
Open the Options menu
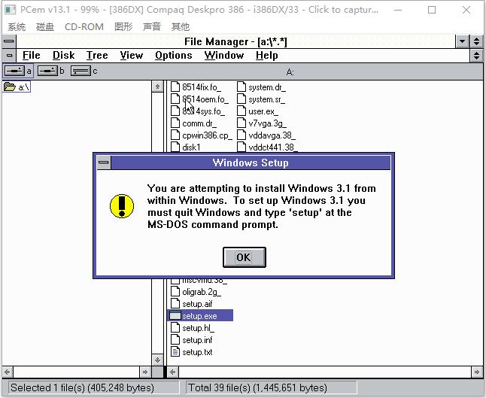pyautogui.click(x=174, y=56)
